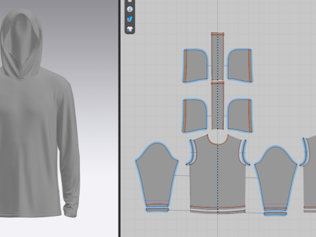Select the lower hood center strip pattern
This screenshot has width=316, height=237.
point(218,105)
